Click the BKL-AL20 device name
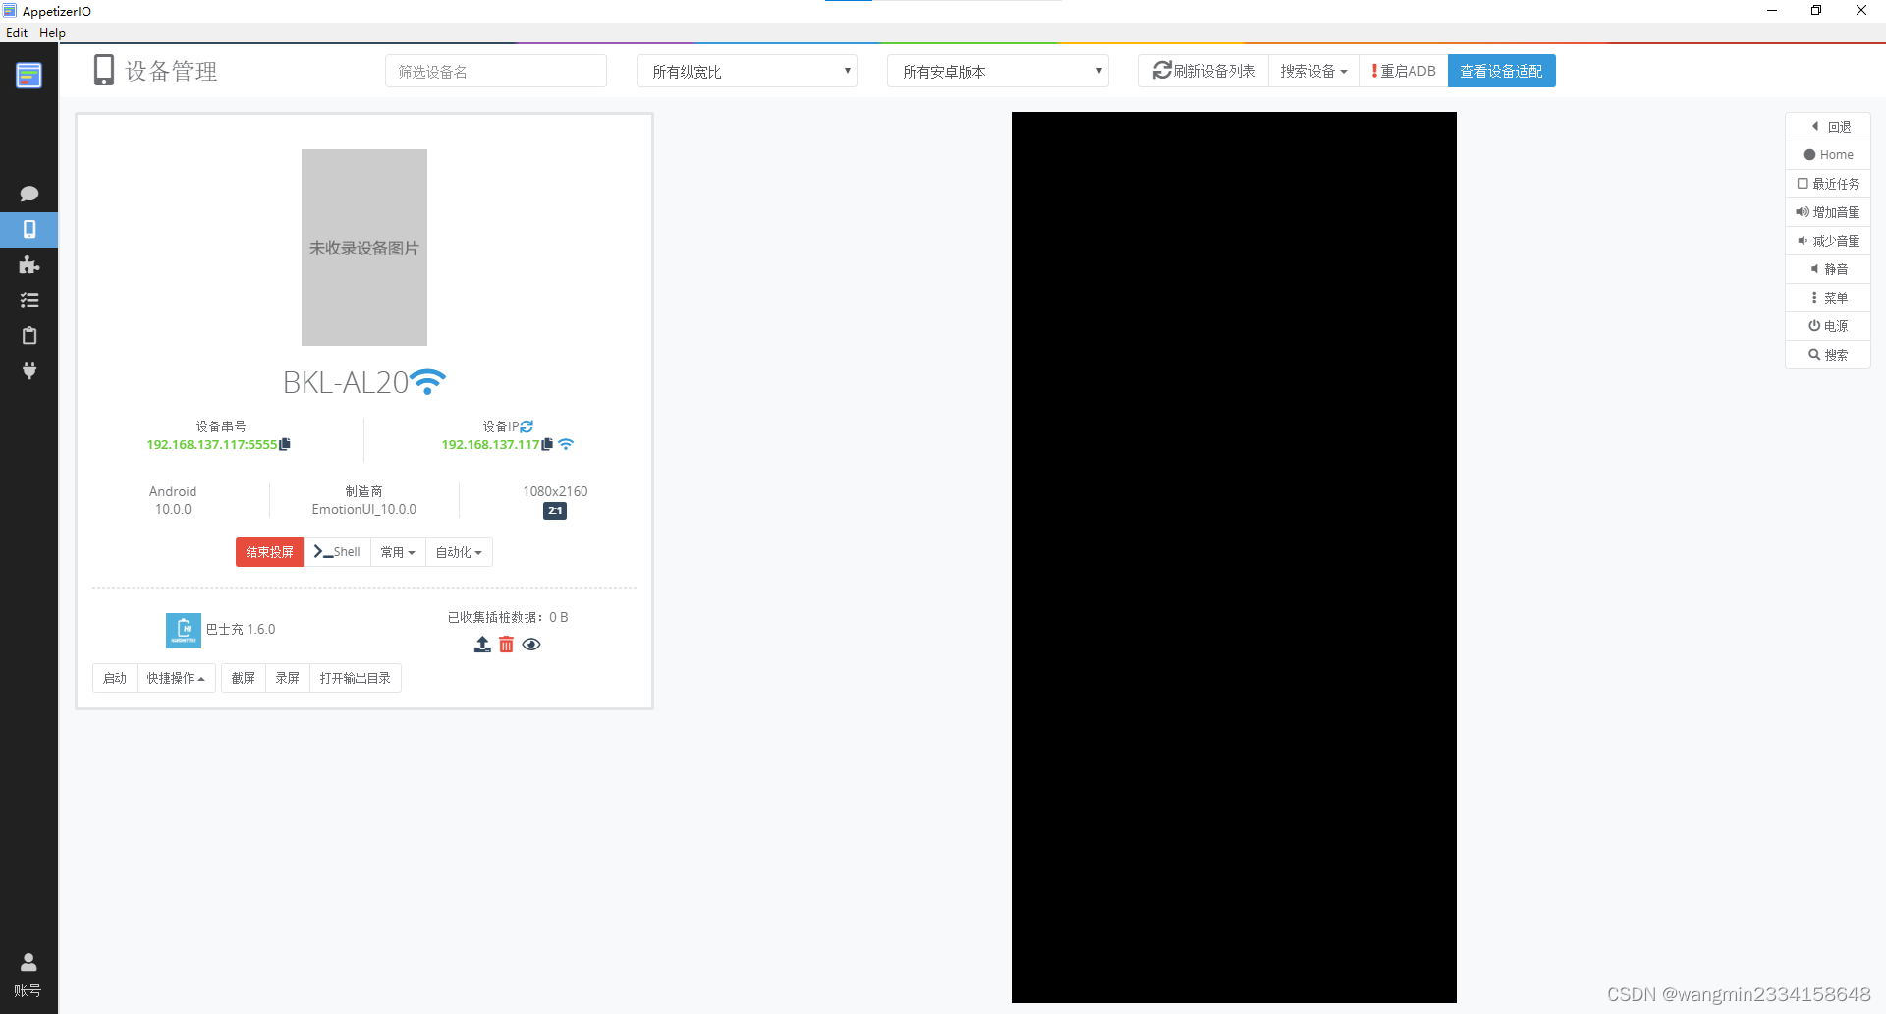 346,382
